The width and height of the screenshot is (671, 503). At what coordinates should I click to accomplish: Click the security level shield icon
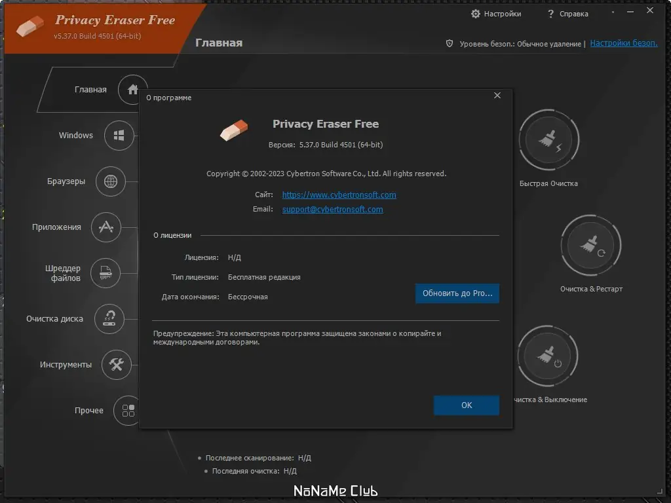coord(450,43)
